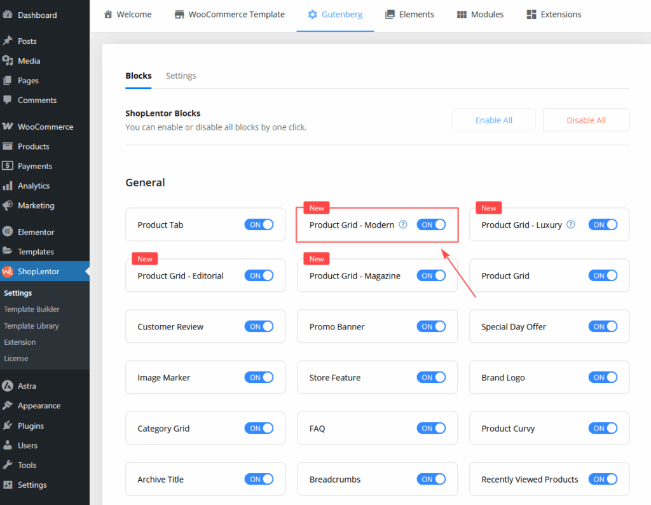Disable the Promo Banner block switch

pos(431,326)
